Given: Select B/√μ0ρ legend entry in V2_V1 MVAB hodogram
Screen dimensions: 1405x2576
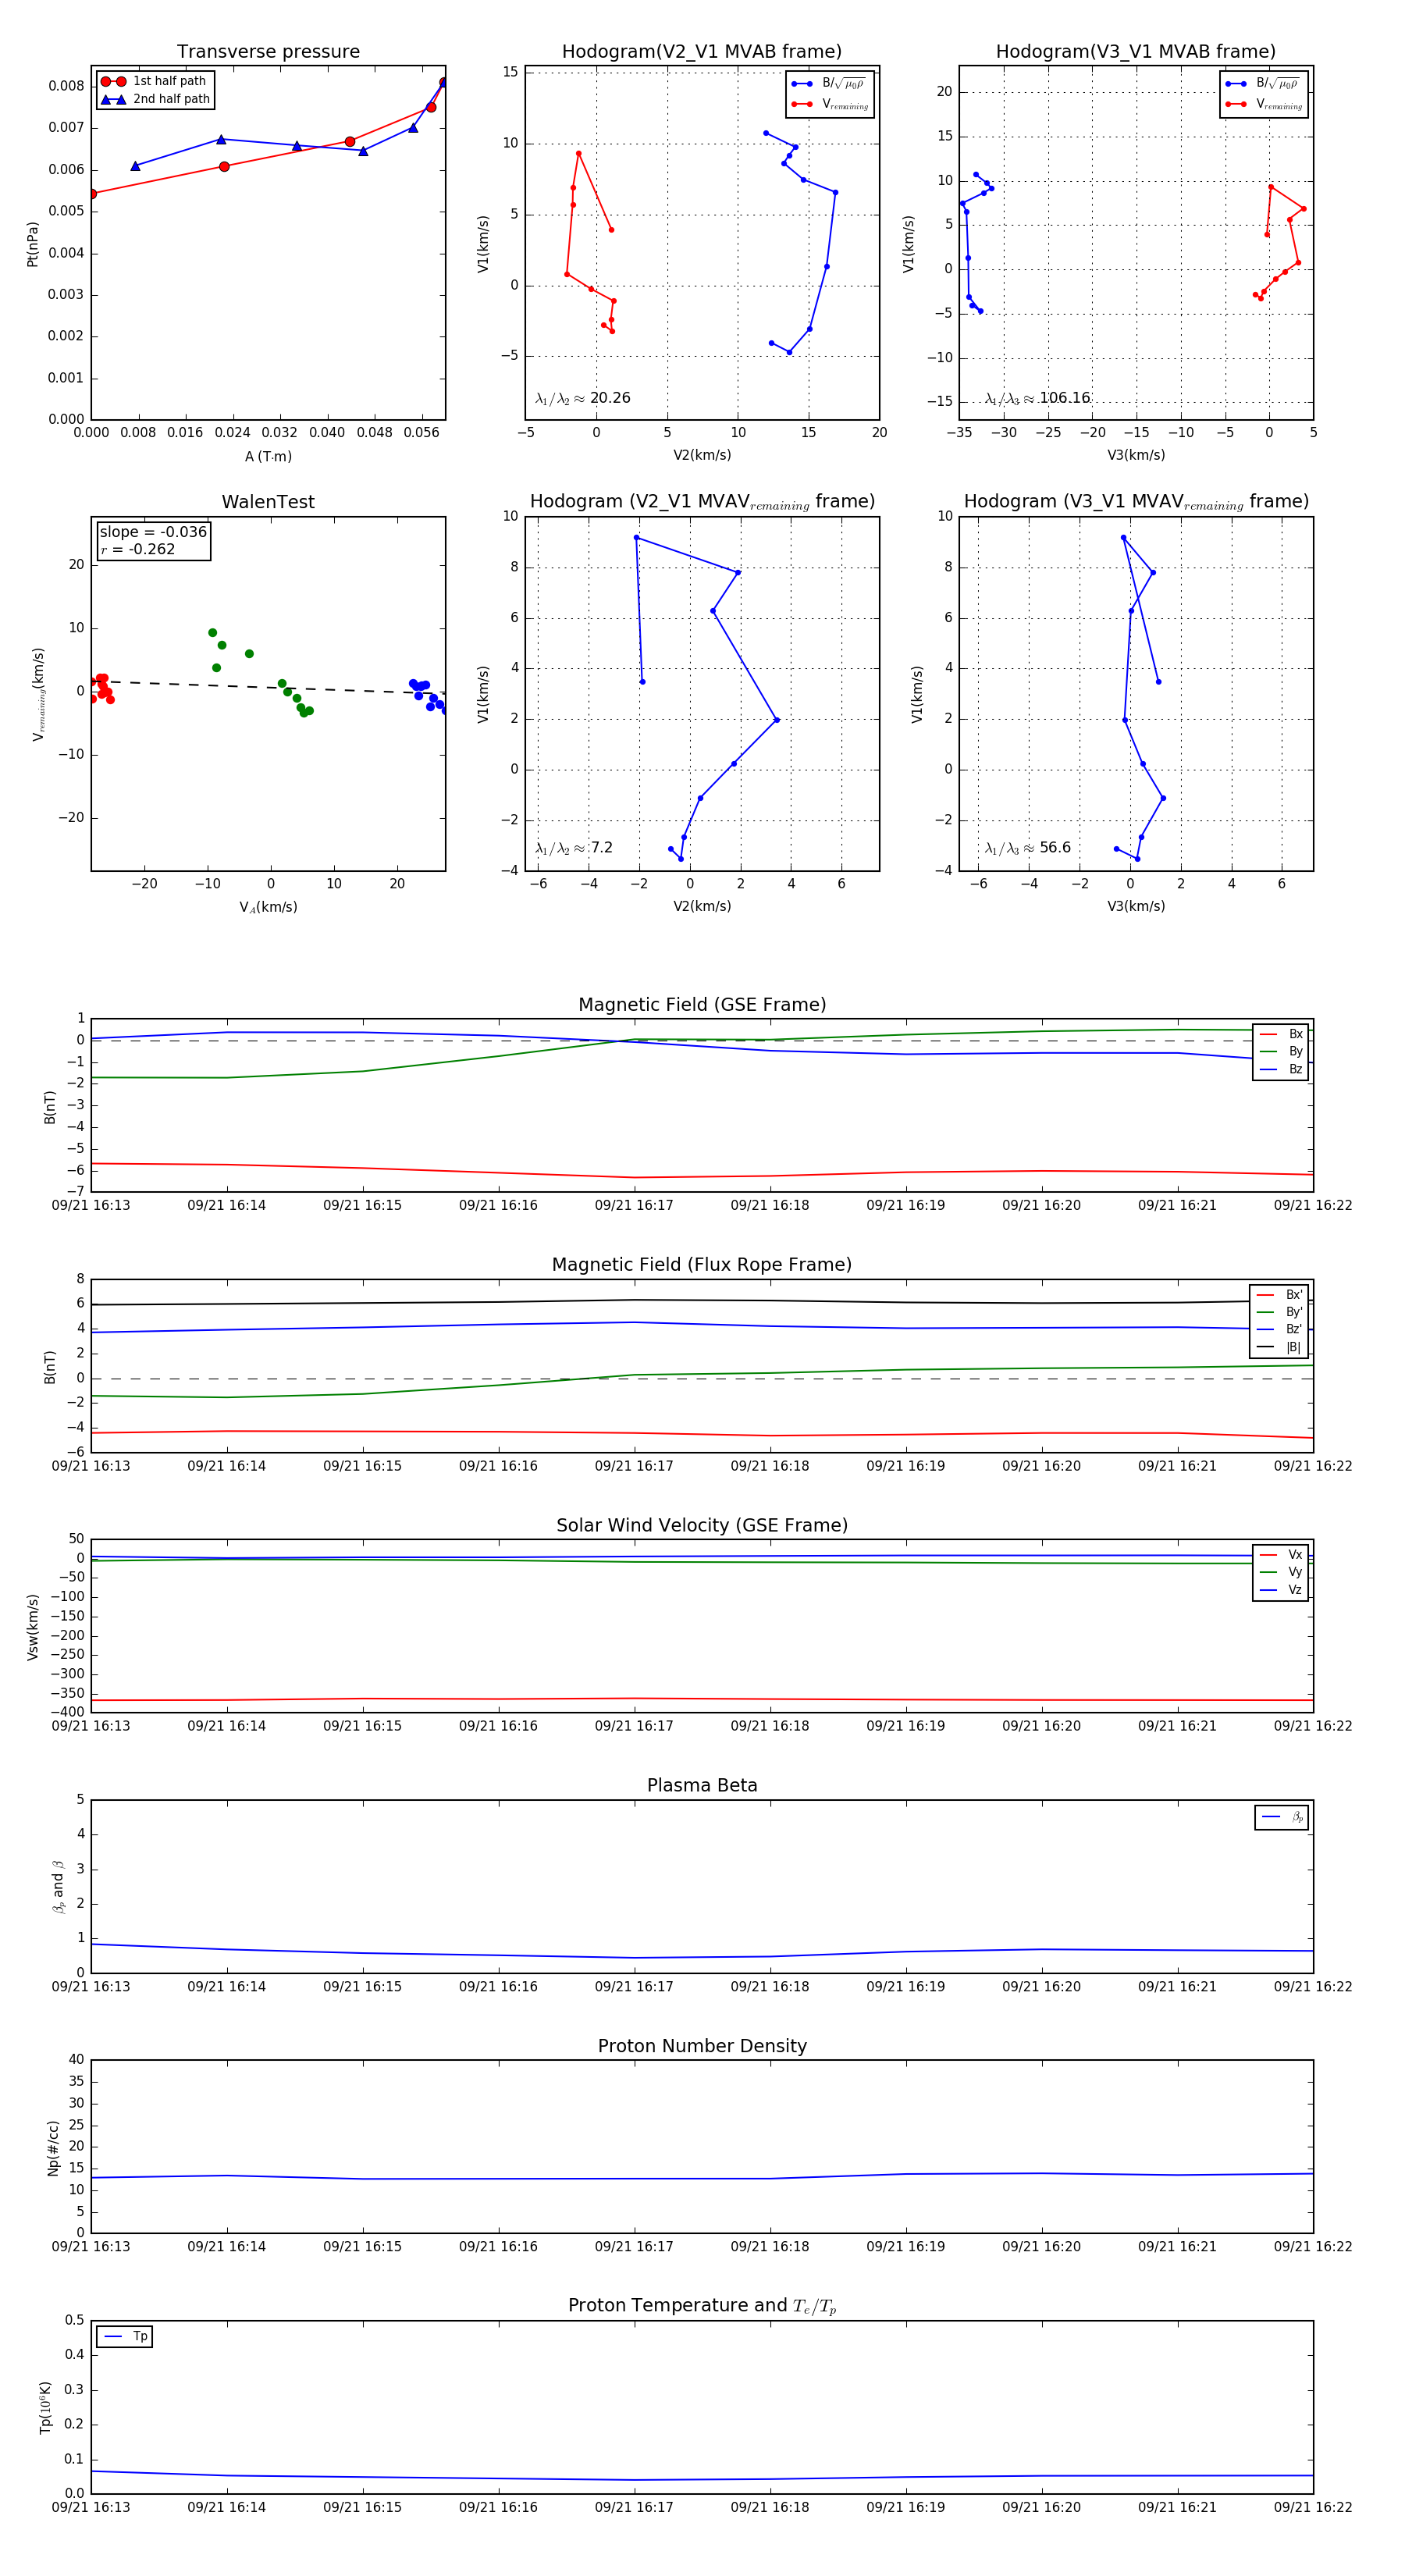Looking at the screenshot, I should pyautogui.click(x=828, y=84).
